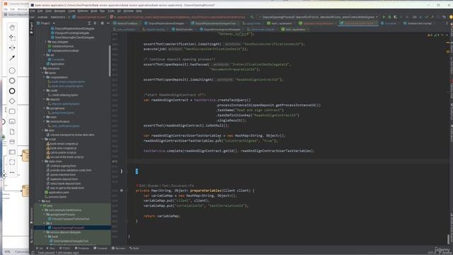Create an end event from the palette
Image resolution: width=453 pixels, height=255 pixels.
[12, 91]
